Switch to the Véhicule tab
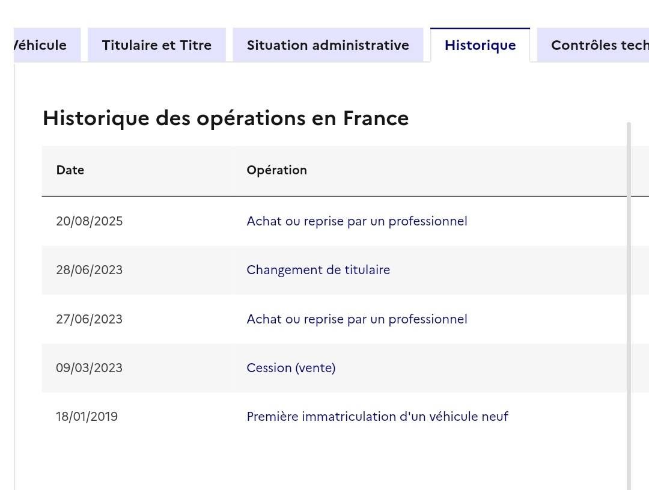This screenshot has width=649, height=490. (x=47, y=44)
